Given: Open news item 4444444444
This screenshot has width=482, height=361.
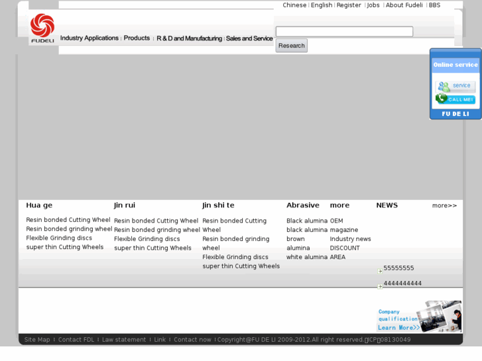Looking at the screenshot, I should [402, 284].
